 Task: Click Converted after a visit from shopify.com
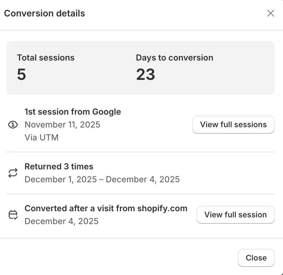pyautogui.click(x=106, y=208)
